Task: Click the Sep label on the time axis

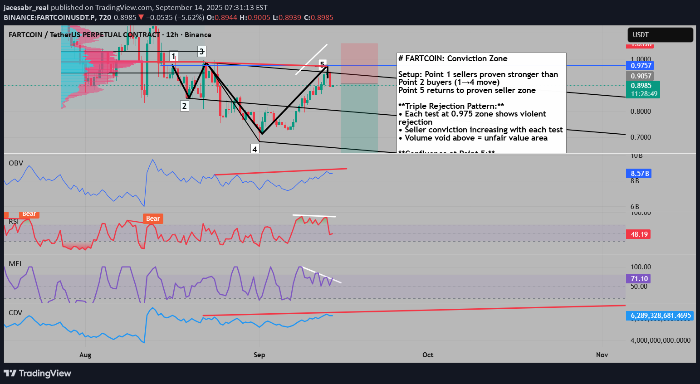Action: coord(259,355)
